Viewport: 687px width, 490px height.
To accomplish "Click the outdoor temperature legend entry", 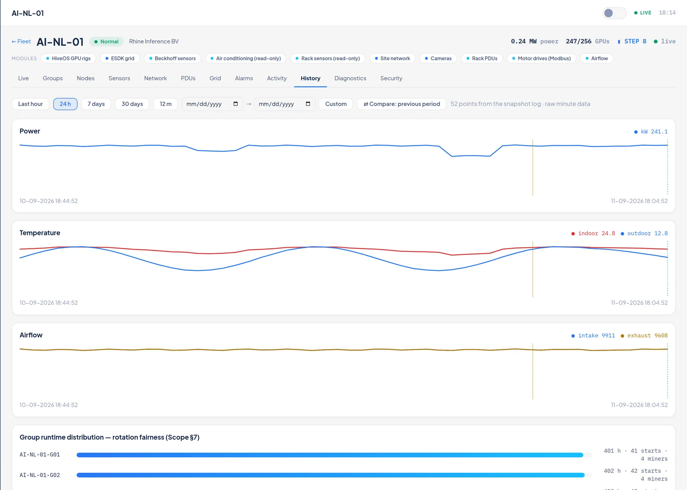I will (644, 233).
